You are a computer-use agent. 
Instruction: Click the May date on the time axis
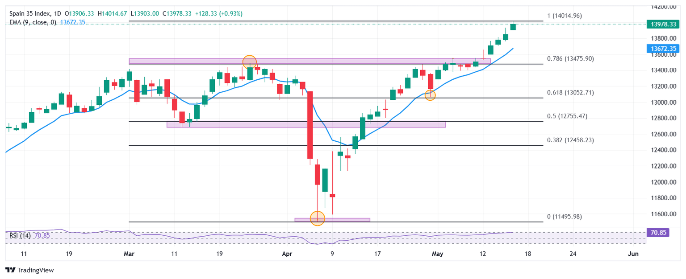[x=438, y=254]
